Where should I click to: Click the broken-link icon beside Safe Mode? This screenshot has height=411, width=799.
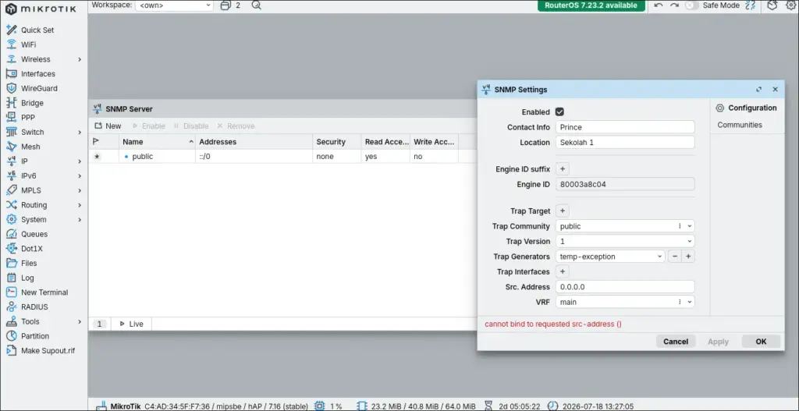tap(750, 5)
